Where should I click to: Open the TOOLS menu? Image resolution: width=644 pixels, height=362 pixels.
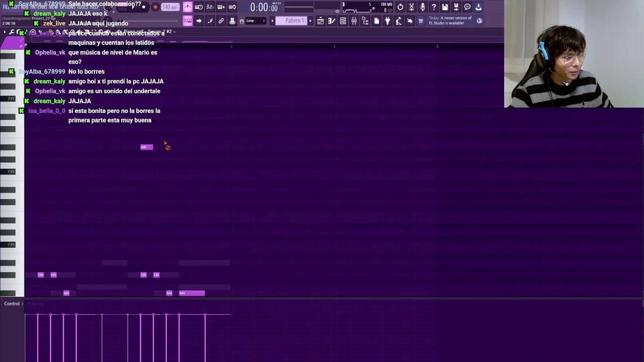point(83,7)
